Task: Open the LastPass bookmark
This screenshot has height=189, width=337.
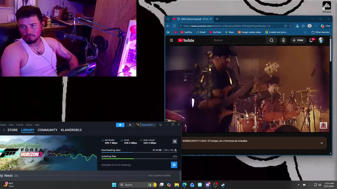Action: [186, 32]
